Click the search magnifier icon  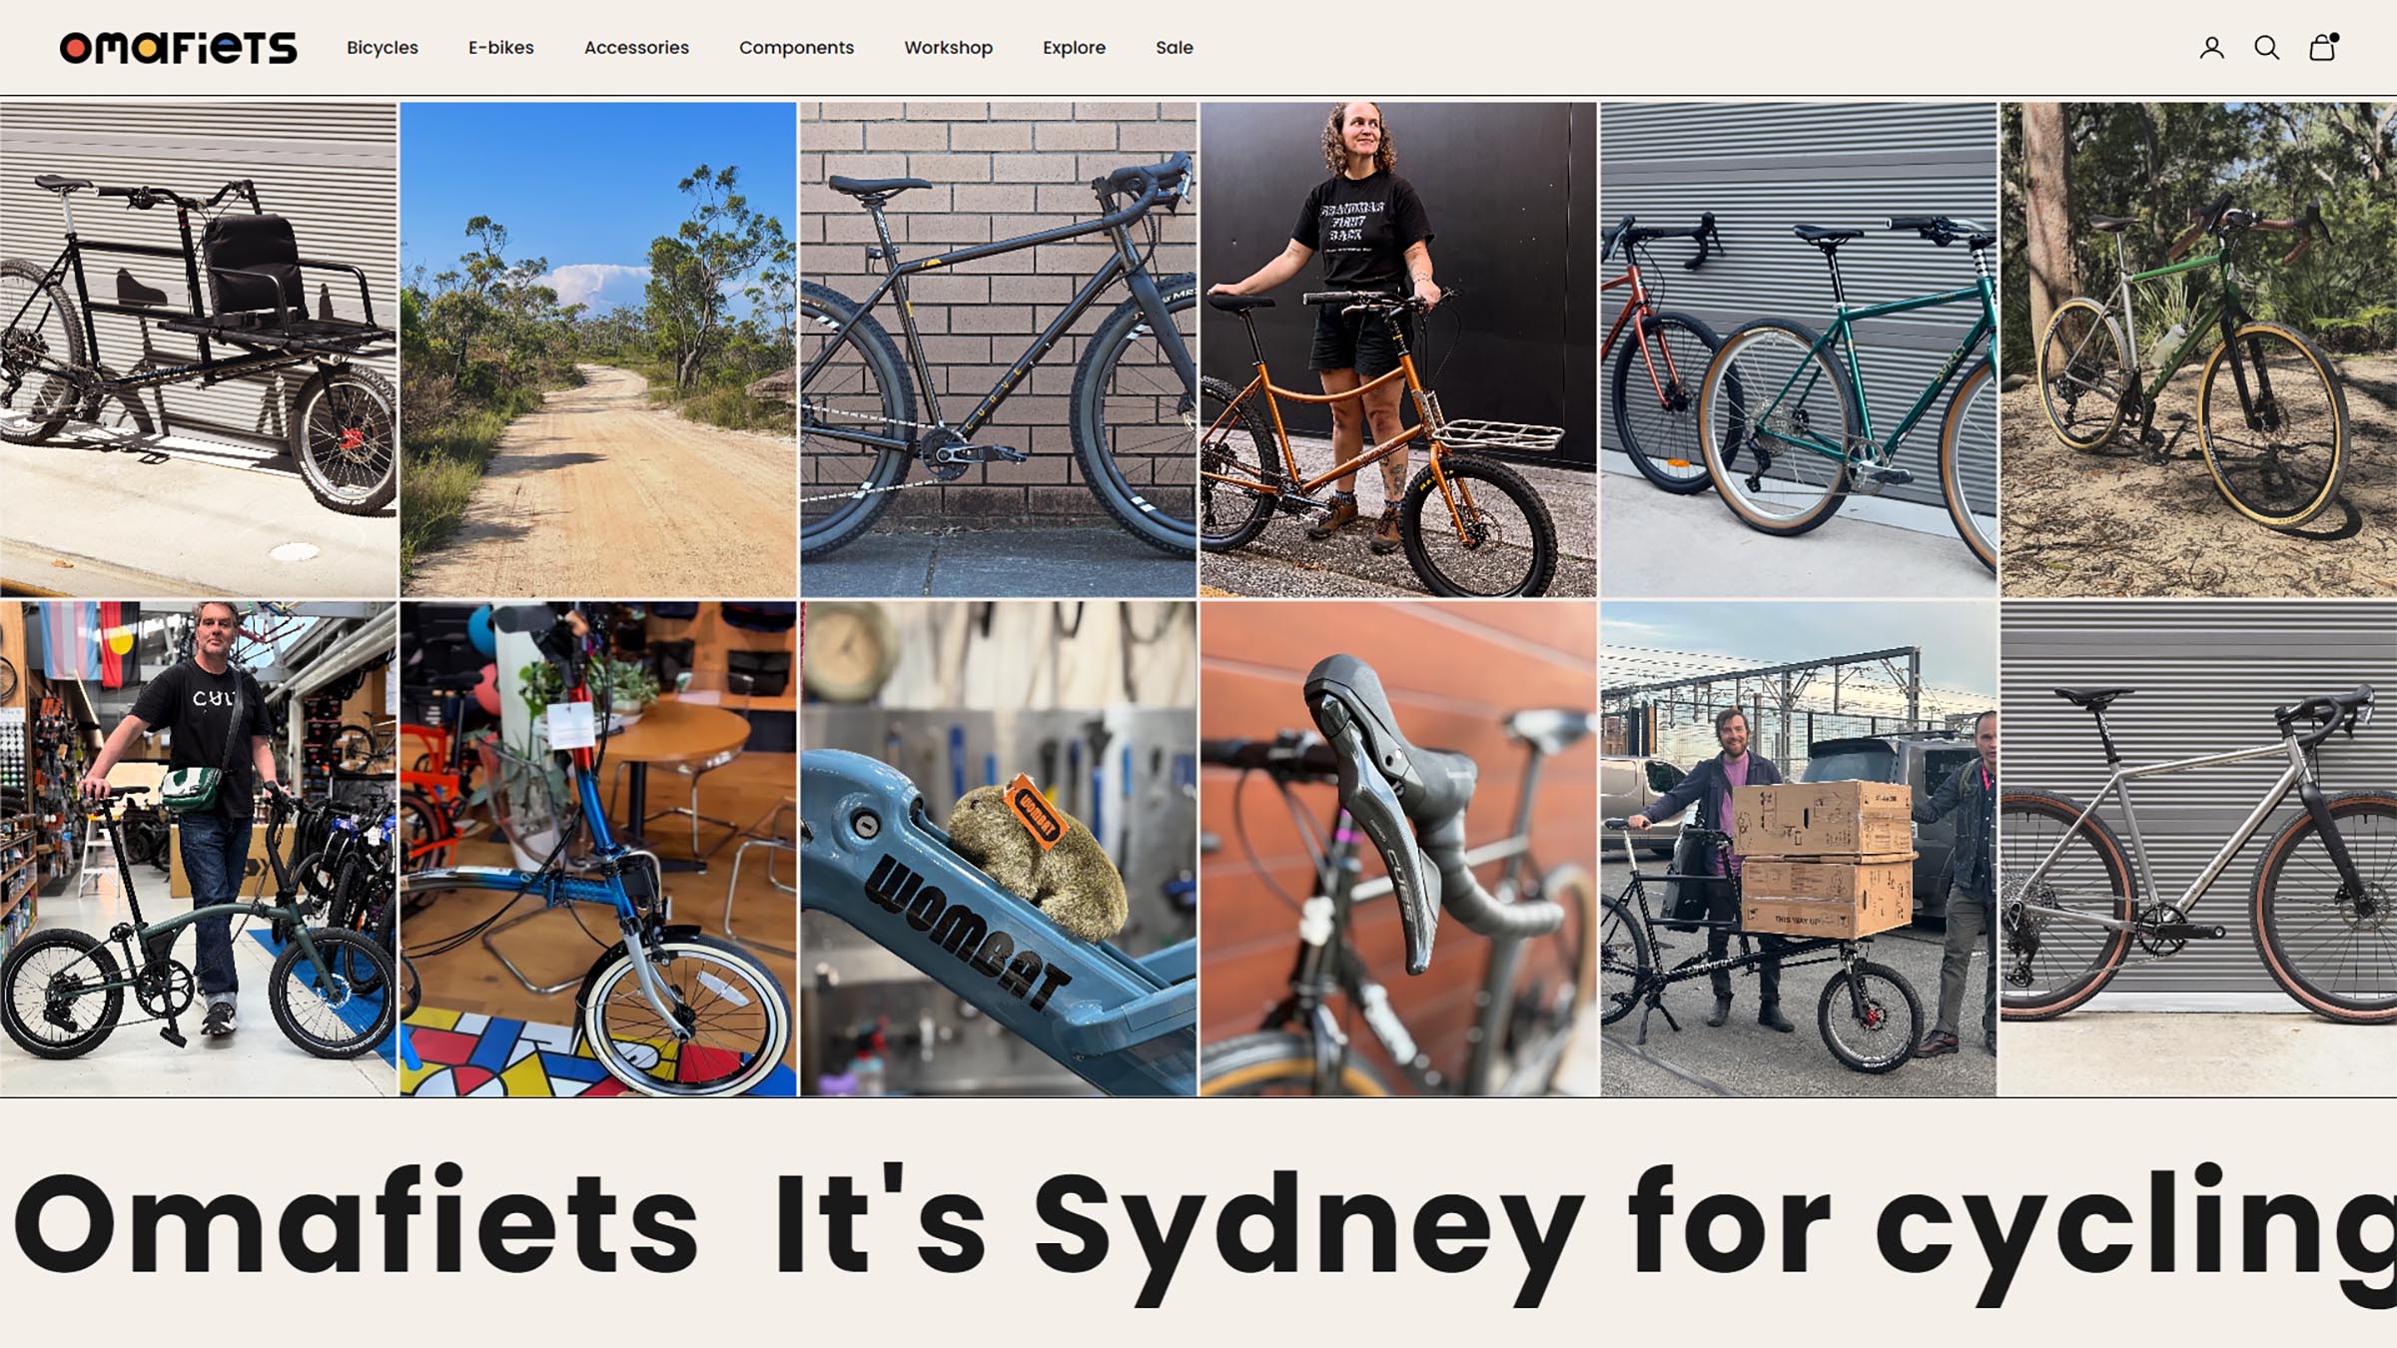(x=2266, y=48)
